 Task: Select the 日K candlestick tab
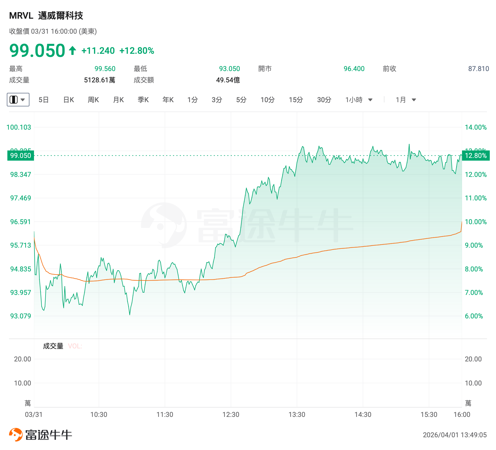[69, 100]
